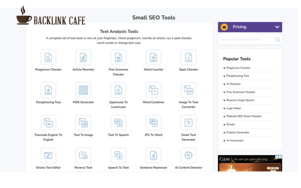Open the Reverse Text icon
This screenshot has height=188, width=301.
pos(83,155)
